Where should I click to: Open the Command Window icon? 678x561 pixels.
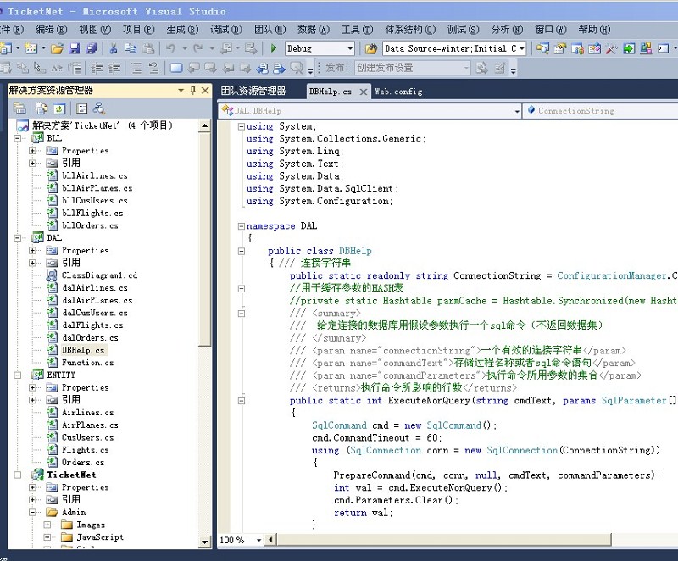point(663,48)
